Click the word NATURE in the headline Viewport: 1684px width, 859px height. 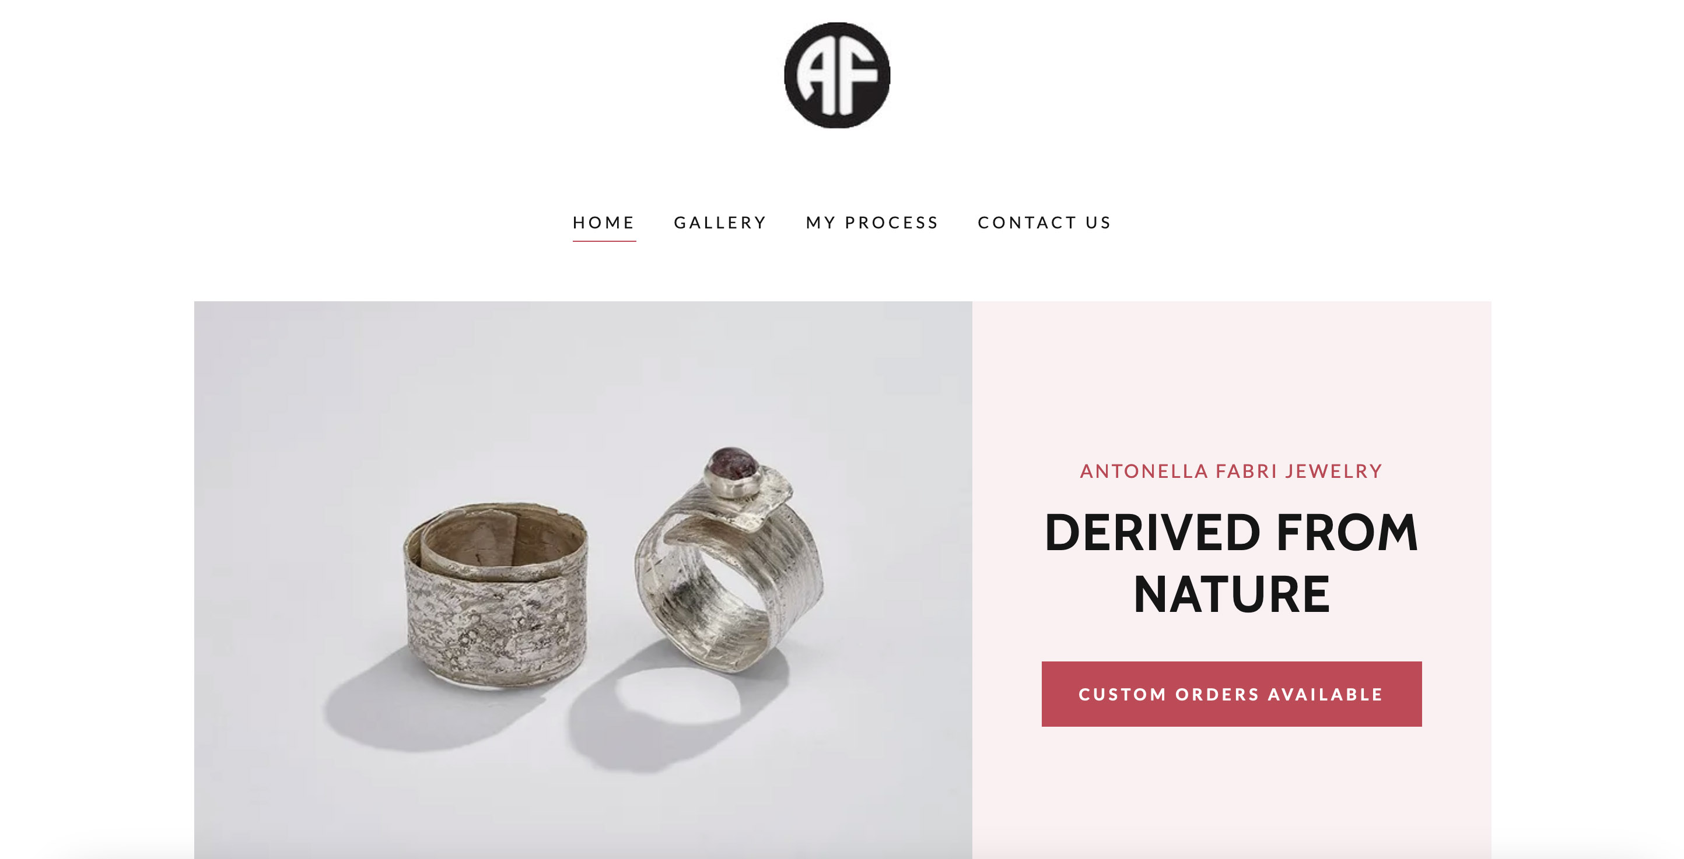point(1231,594)
